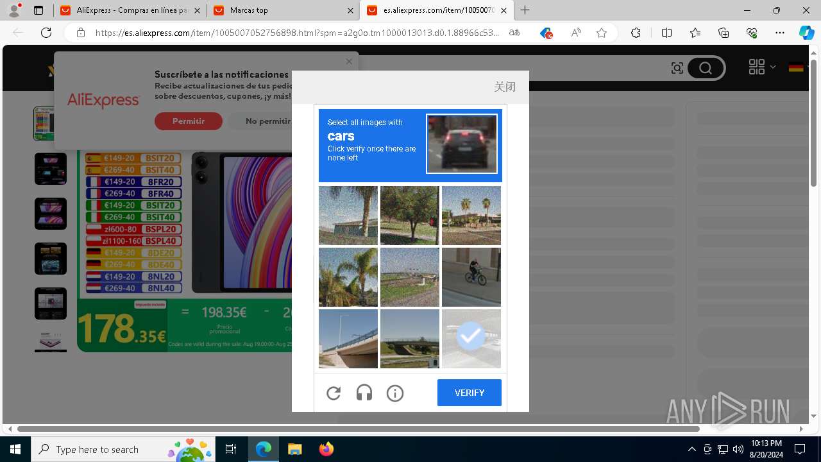Open browser Extensions menu
Image resolution: width=821 pixels, height=462 pixels.
[636, 33]
